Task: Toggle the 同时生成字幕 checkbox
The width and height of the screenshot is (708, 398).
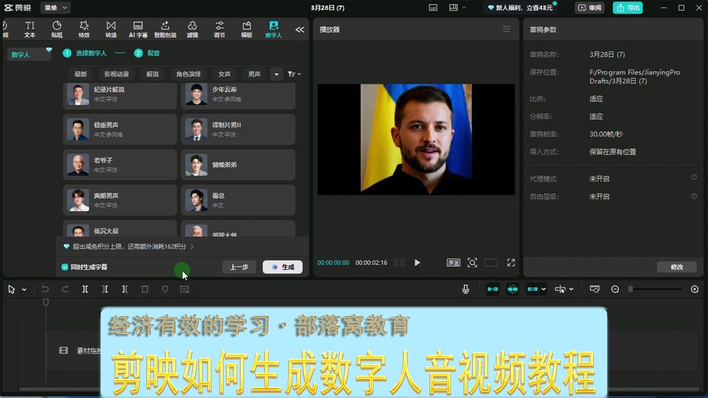Action: coord(65,267)
